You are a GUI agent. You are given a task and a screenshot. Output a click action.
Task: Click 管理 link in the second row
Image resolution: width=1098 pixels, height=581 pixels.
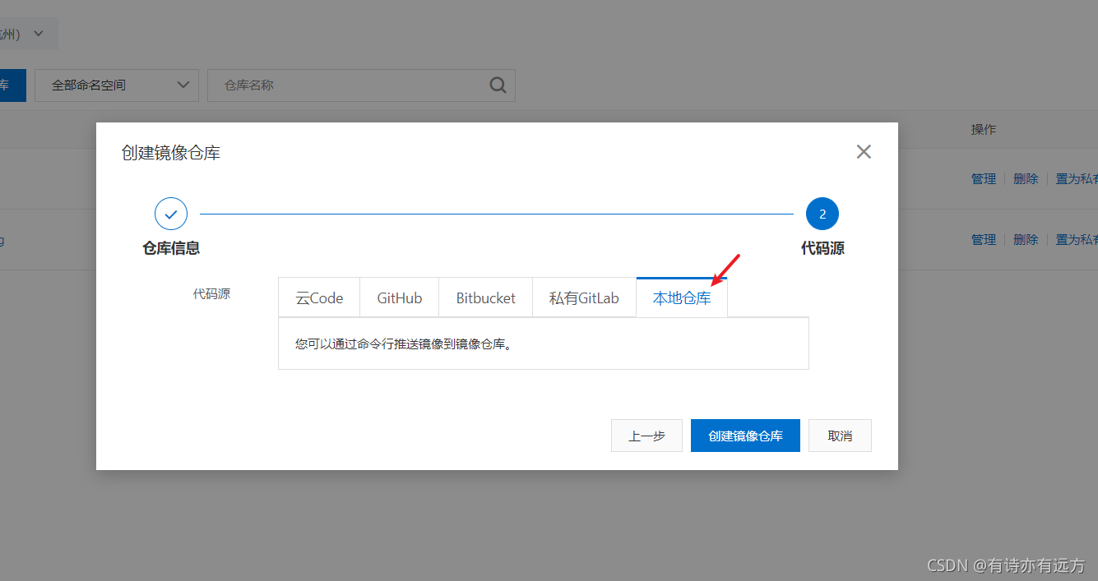coord(984,239)
